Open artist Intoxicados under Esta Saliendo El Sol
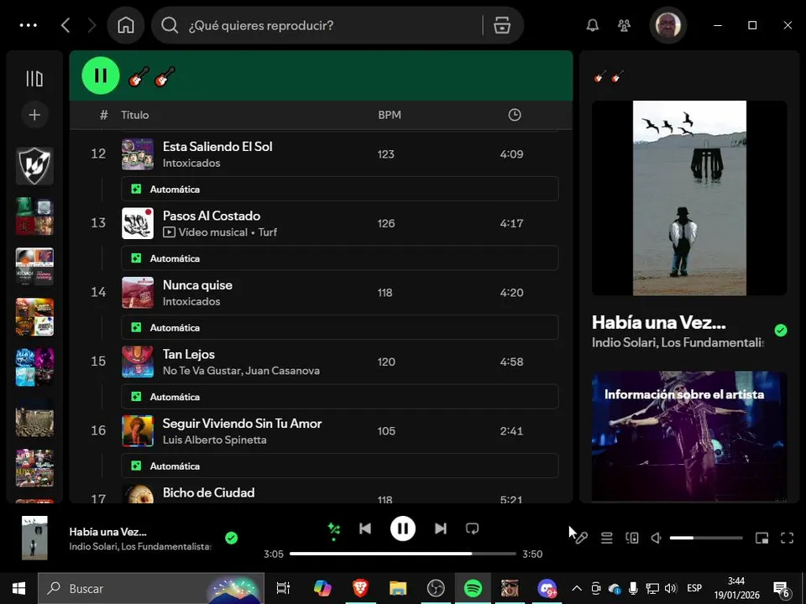This screenshot has height=604, width=806. [191, 163]
